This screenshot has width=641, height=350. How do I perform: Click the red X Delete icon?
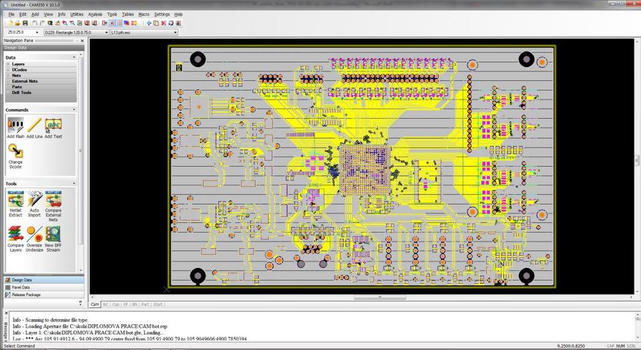tap(164, 23)
